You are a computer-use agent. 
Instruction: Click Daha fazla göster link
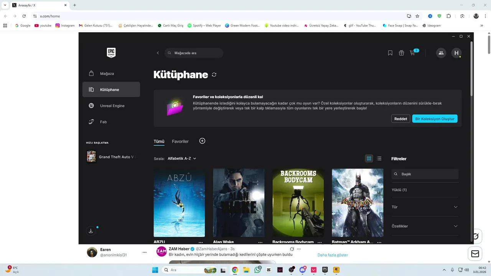333,255
